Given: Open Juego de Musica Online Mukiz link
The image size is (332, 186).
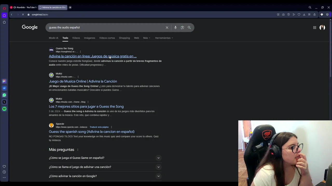Looking at the screenshot, I should click(83, 81).
